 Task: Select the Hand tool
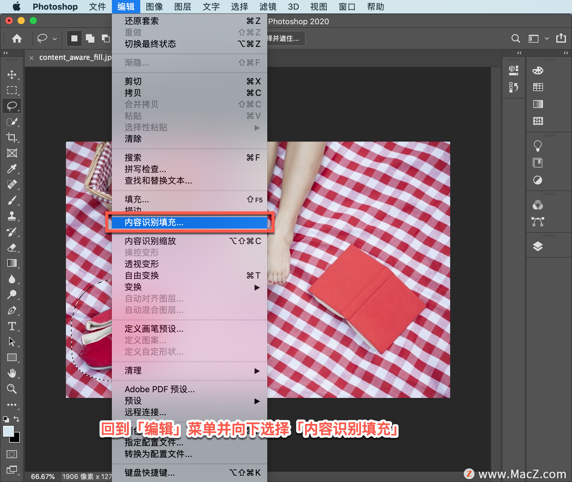(x=12, y=373)
